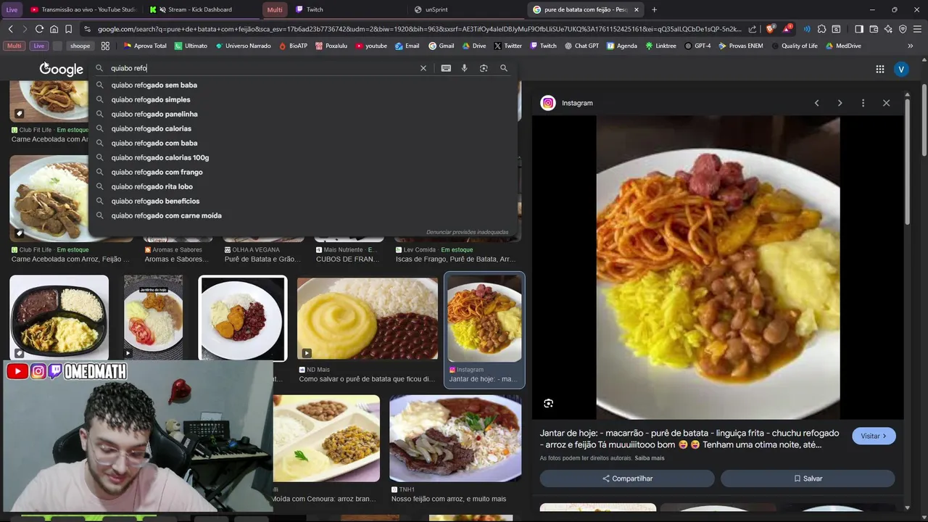Open the browser home page
The image size is (928, 522).
(54, 29)
